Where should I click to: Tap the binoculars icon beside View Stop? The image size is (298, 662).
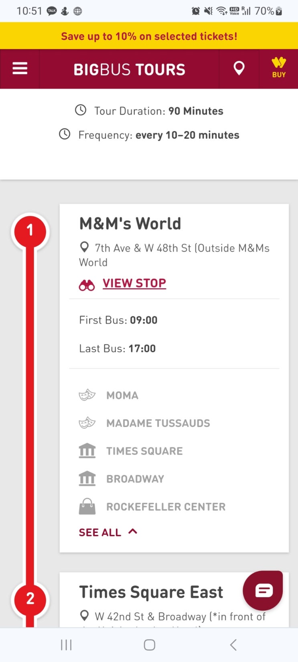point(87,285)
